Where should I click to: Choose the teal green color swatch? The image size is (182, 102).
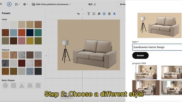(38, 33)
